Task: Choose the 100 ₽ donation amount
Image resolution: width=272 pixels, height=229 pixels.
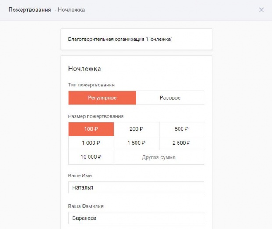Action: (91, 129)
